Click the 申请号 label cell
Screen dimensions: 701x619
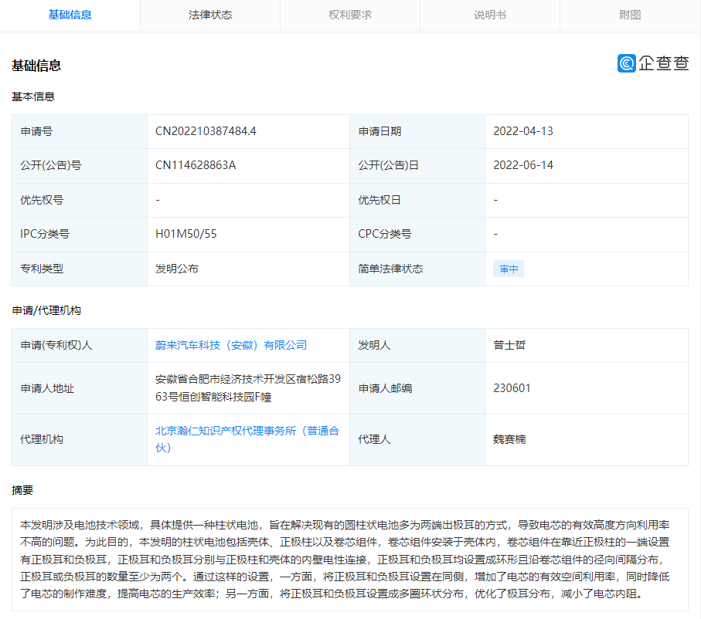[x=80, y=131]
